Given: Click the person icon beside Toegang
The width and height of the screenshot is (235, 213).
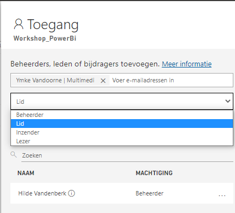Looking at the screenshot, I should [x=19, y=24].
